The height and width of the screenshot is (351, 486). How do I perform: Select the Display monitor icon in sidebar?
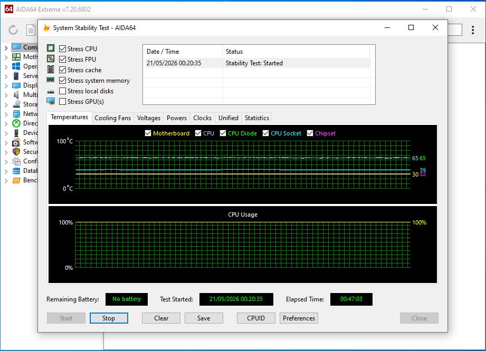pyautogui.click(x=16, y=85)
